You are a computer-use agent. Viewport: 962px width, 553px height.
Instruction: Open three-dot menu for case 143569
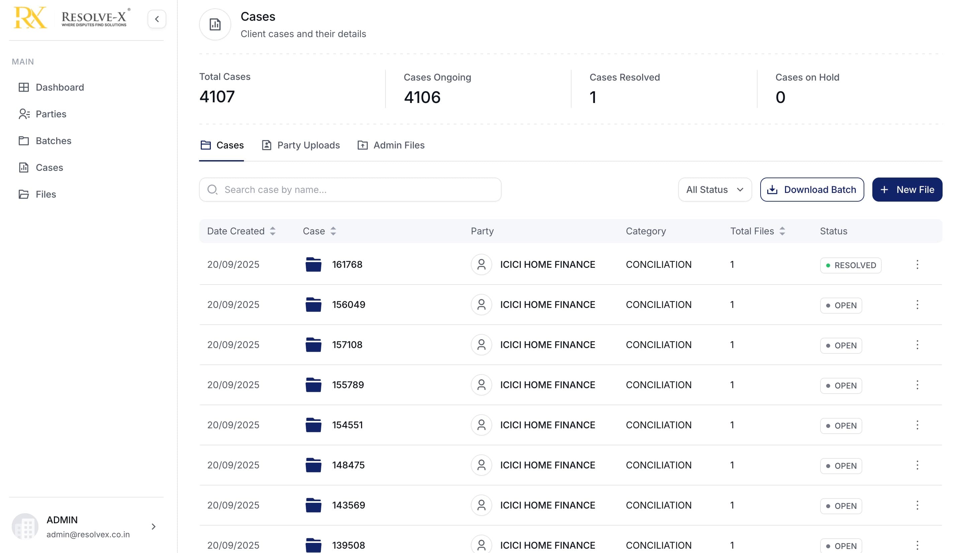click(917, 505)
